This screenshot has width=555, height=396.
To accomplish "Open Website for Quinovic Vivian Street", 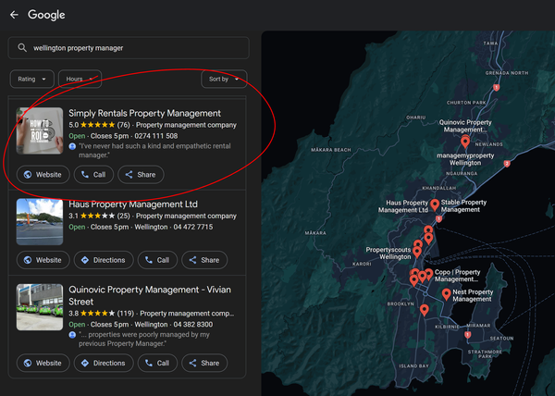I will tap(43, 363).
